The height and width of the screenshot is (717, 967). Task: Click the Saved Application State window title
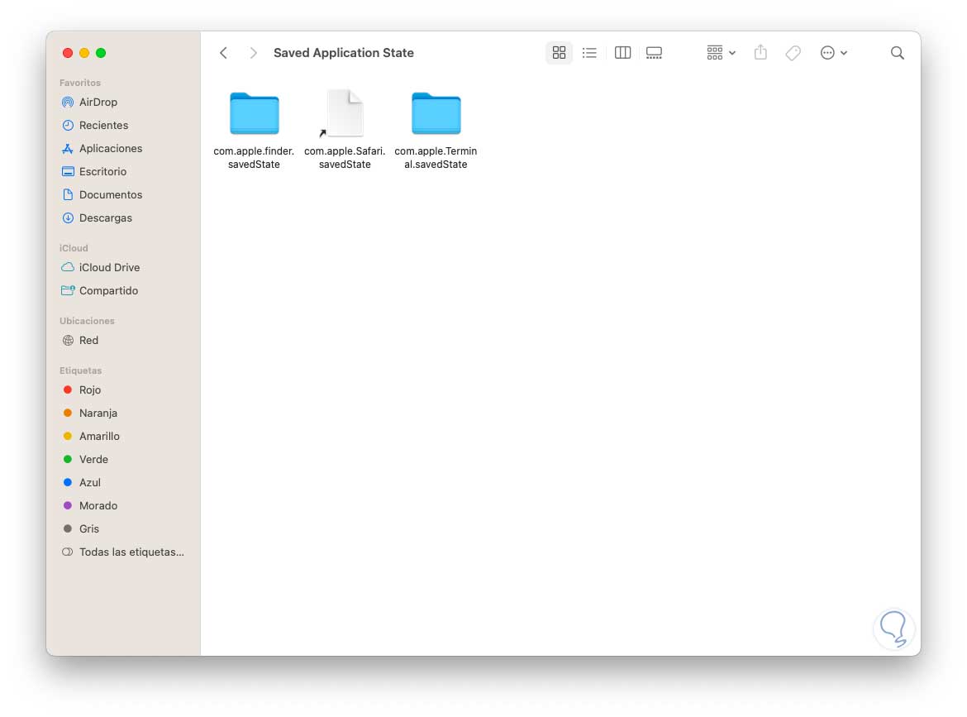(344, 53)
